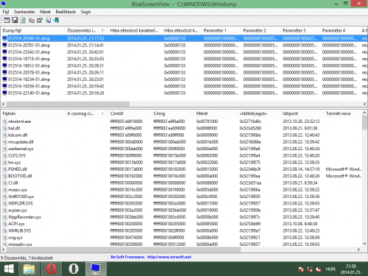Image resolution: width=368 pixels, height=276 pixels.
Task: Click the Find toolbar icon
Action: coord(48,21)
